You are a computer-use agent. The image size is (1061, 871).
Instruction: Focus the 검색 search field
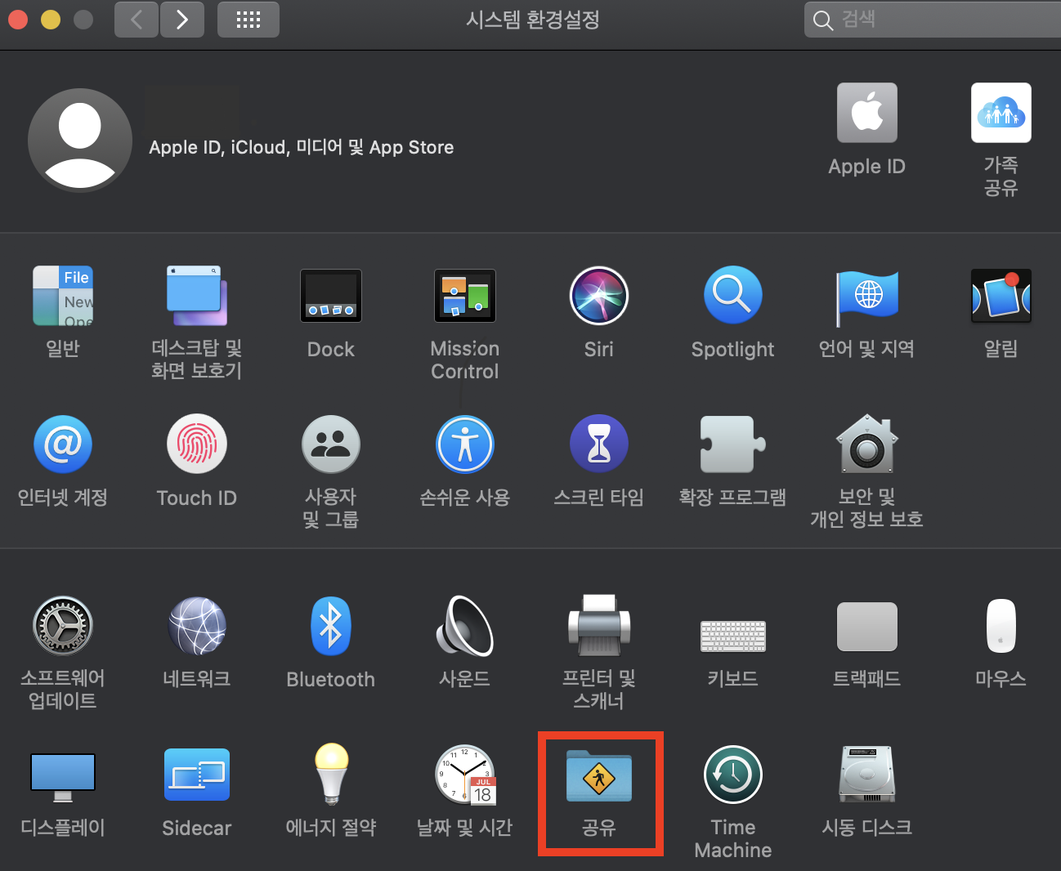[933, 20]
